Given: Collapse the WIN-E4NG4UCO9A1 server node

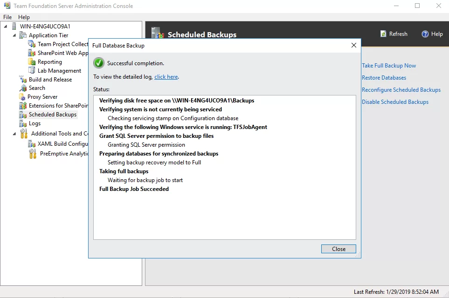Looking at the screenshot, I should pos(6,27).
